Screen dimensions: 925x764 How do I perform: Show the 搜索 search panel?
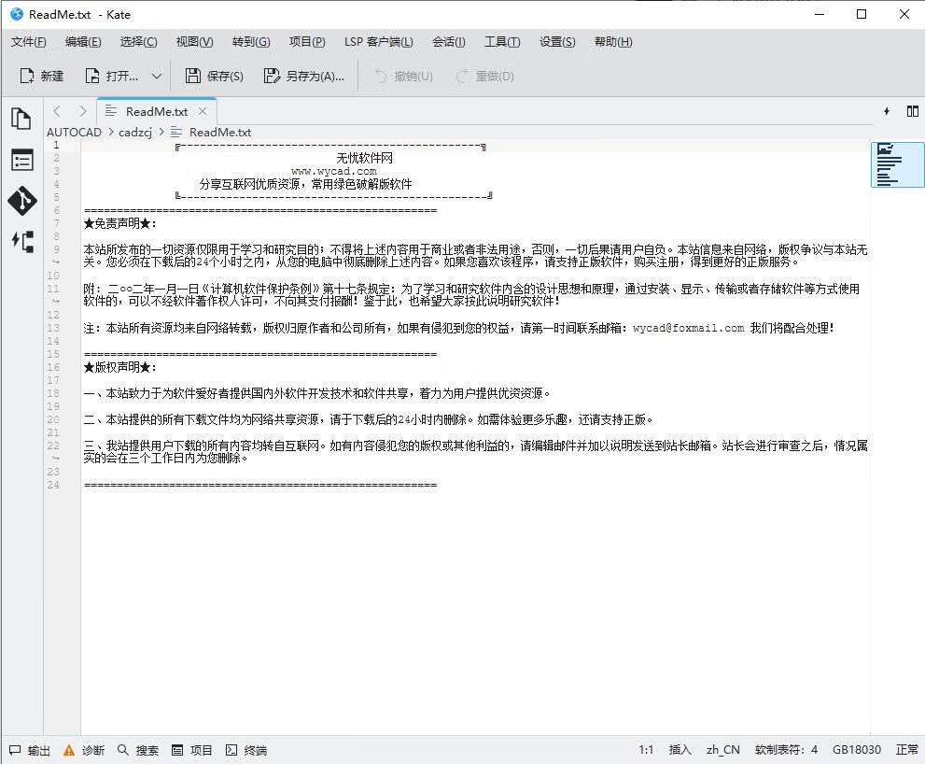(x=138, y=750)
